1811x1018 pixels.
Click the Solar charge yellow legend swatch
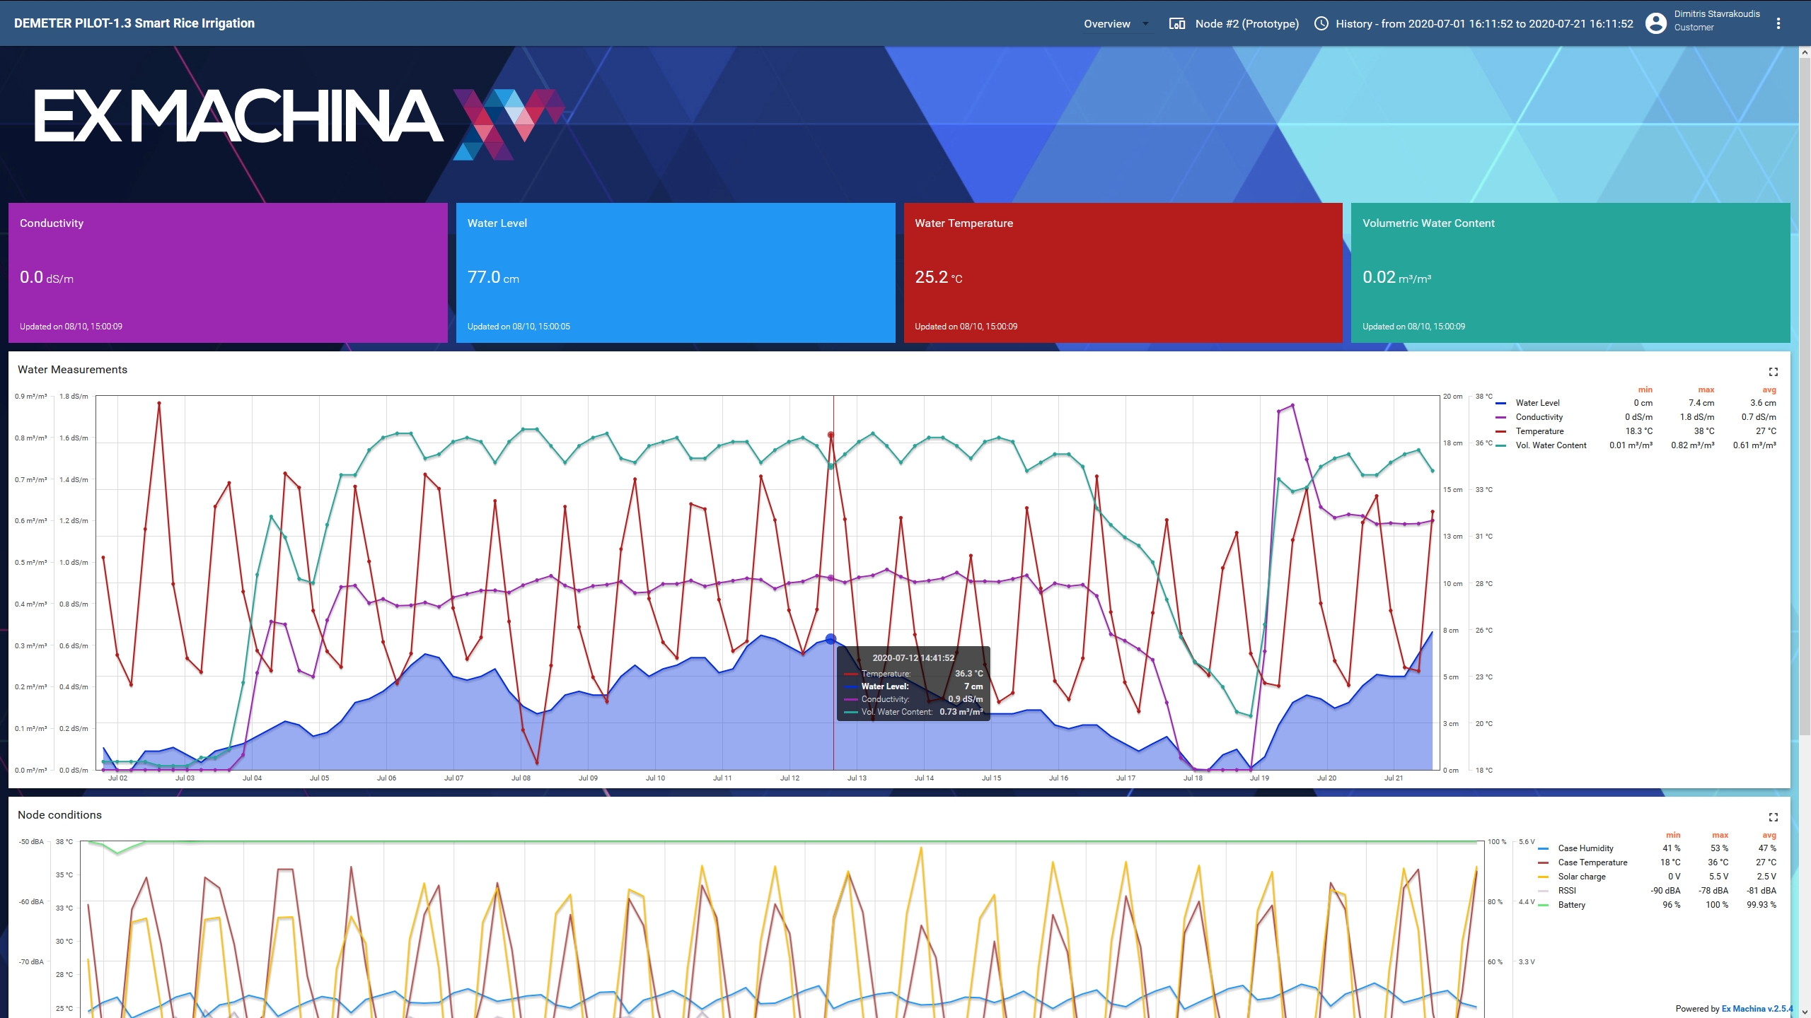click(x=1543, y=877)
